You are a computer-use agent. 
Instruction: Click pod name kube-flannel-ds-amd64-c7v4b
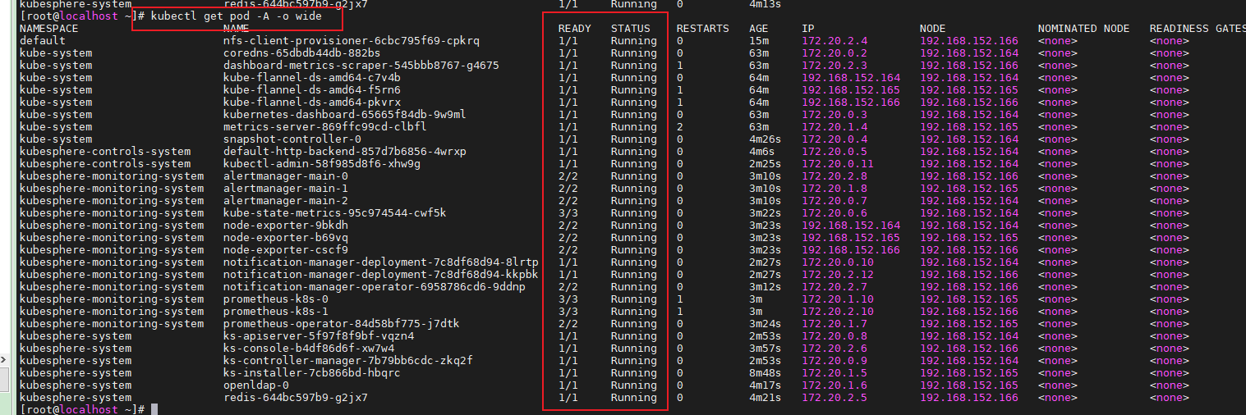(312, 78)
